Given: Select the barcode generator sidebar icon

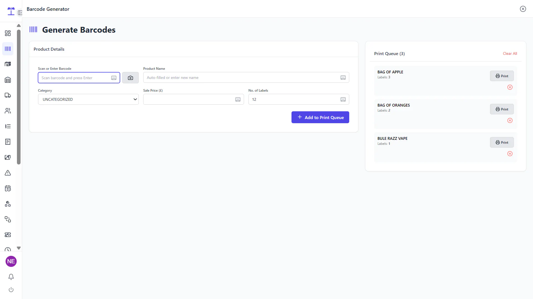Looking at the screenshot, I should tap(8, 49).
